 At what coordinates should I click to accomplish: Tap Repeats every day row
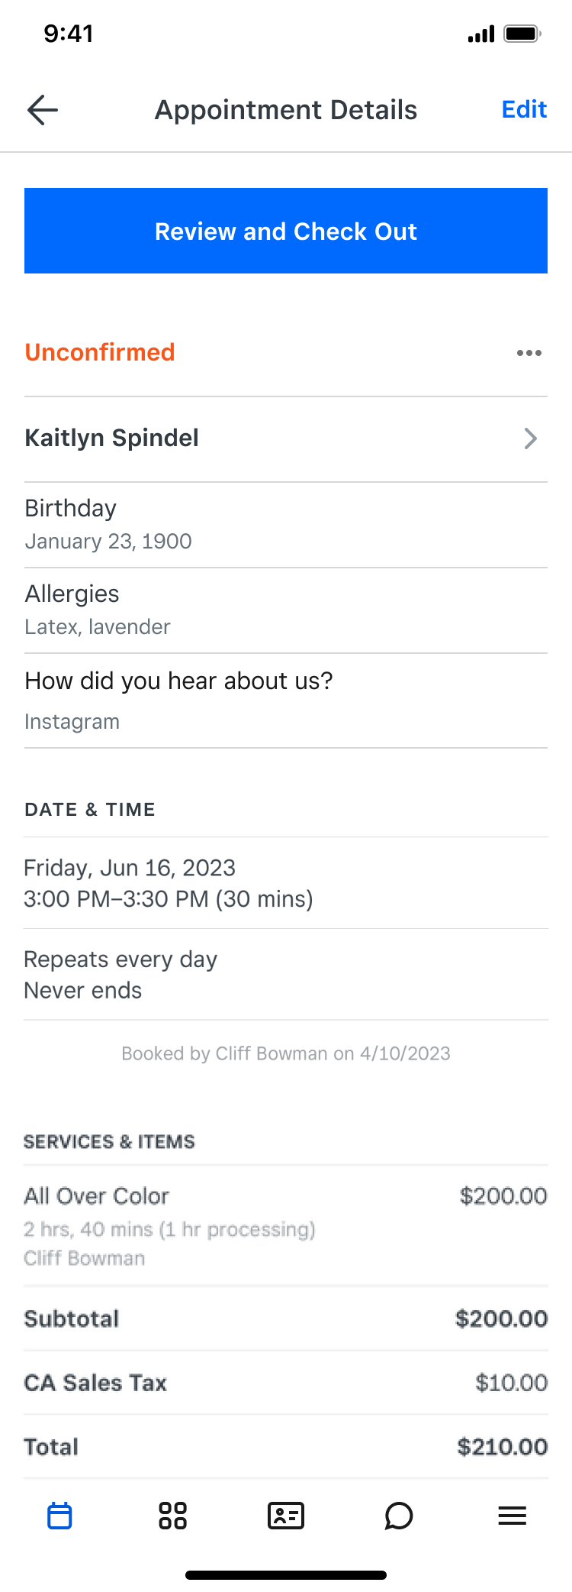point(286,975)
